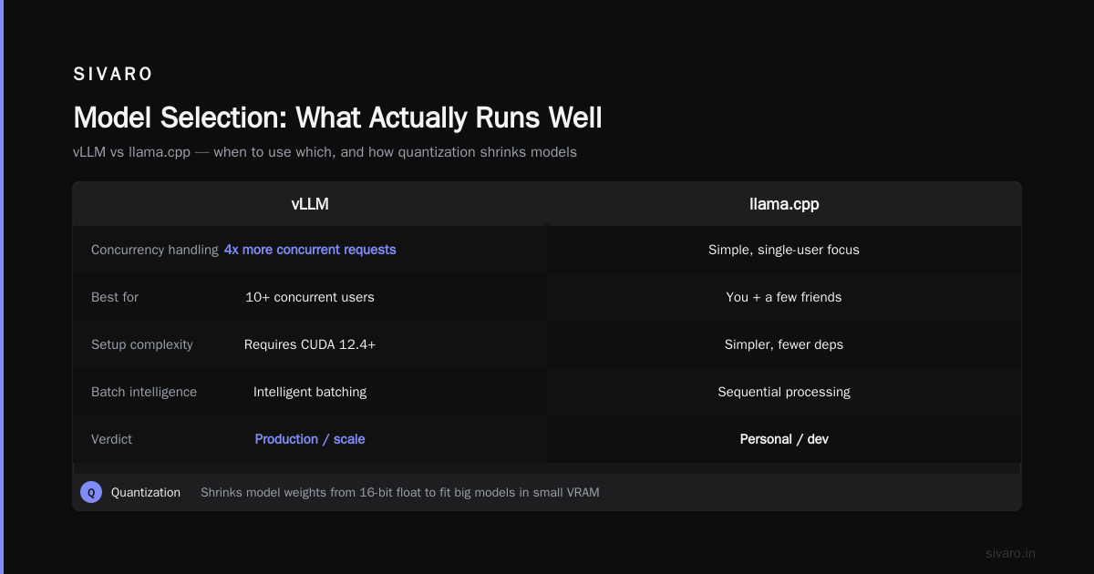Click the 'Best for' row label
1094x574 pixels.
[115, 297]
